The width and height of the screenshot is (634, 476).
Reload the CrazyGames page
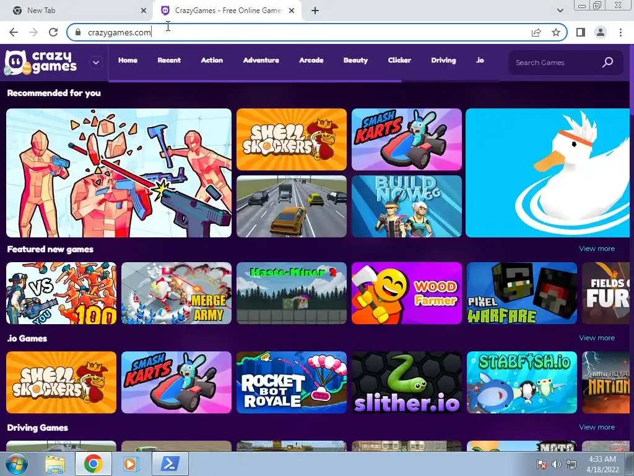point(53,32)
